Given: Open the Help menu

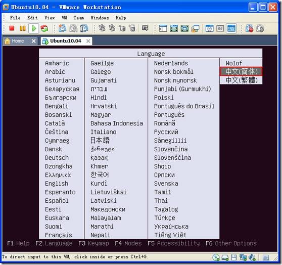Looking at the screenshot, I should click(121, 18).
